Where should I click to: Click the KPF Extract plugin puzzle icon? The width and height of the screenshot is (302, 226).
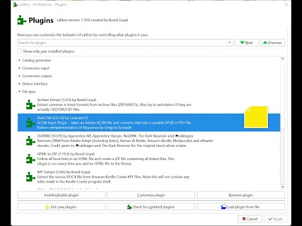point(30,176)
